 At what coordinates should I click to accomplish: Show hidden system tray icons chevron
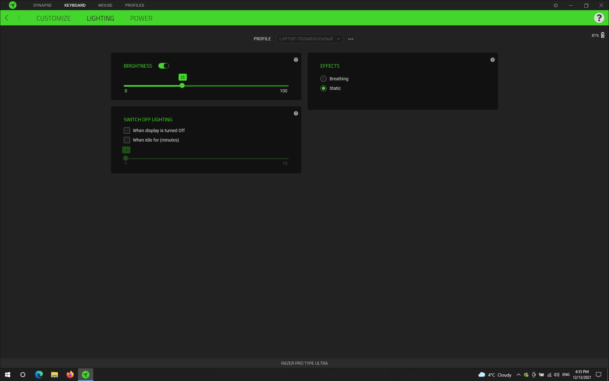[518, 375]
